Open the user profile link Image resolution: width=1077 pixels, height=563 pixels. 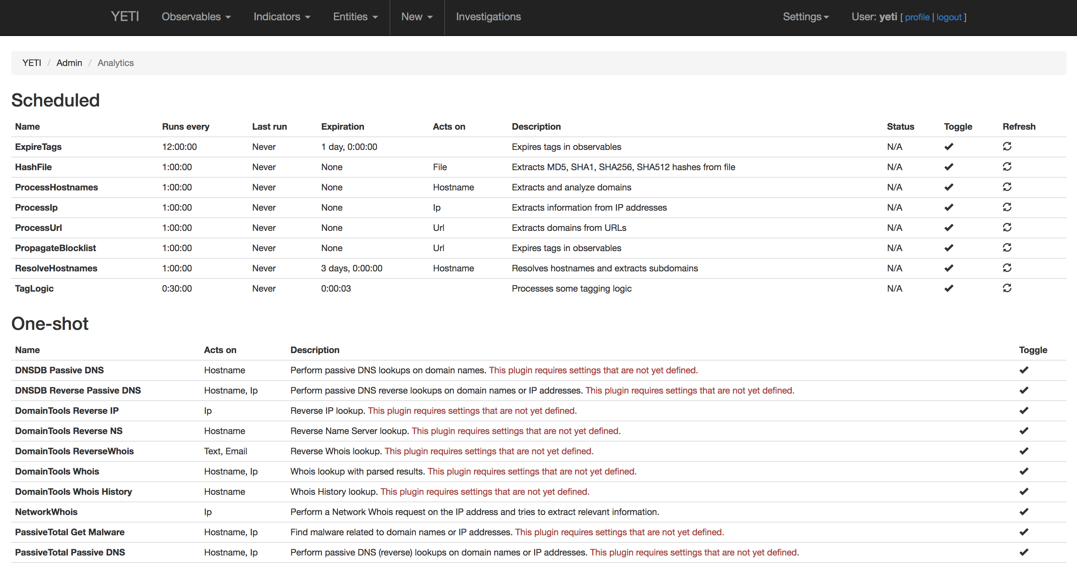click(917, 17)
